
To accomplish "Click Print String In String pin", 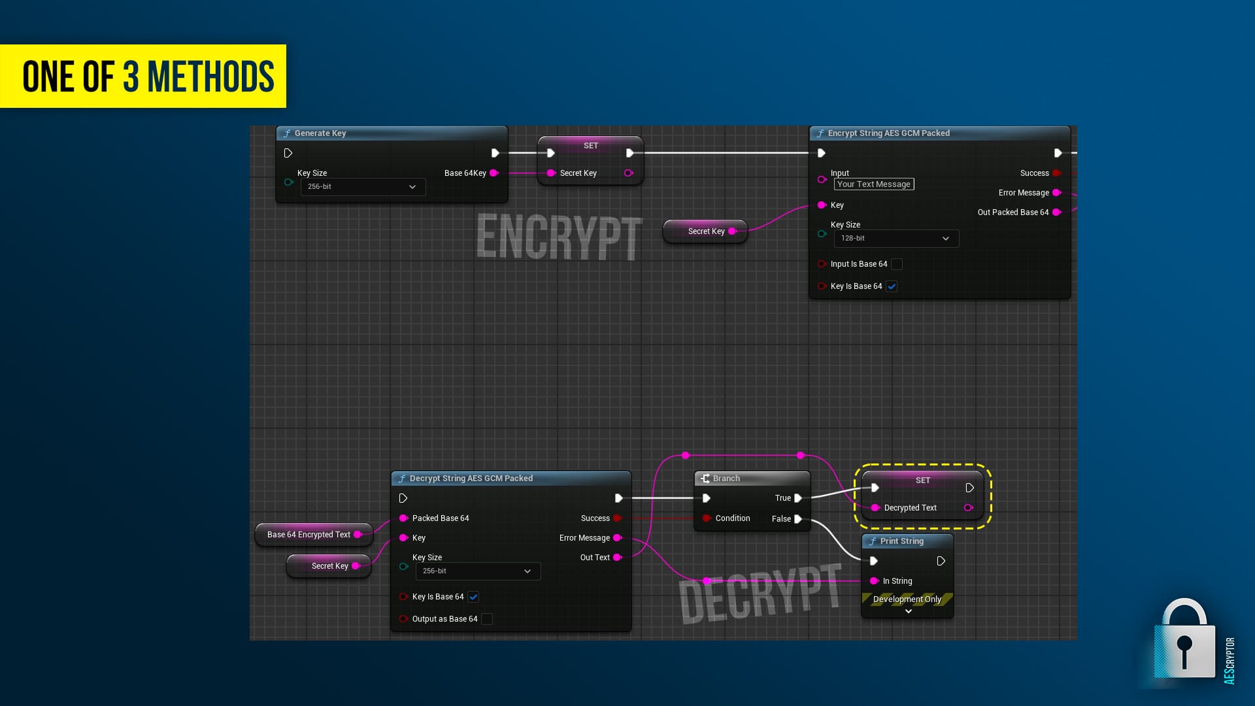I will (874, 581).
